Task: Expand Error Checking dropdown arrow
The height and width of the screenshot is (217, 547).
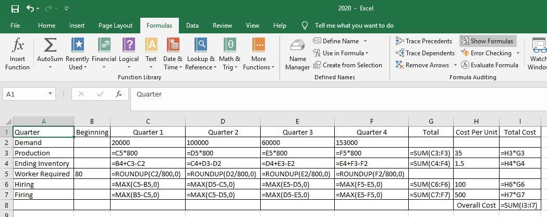Action: coord(518,53)
